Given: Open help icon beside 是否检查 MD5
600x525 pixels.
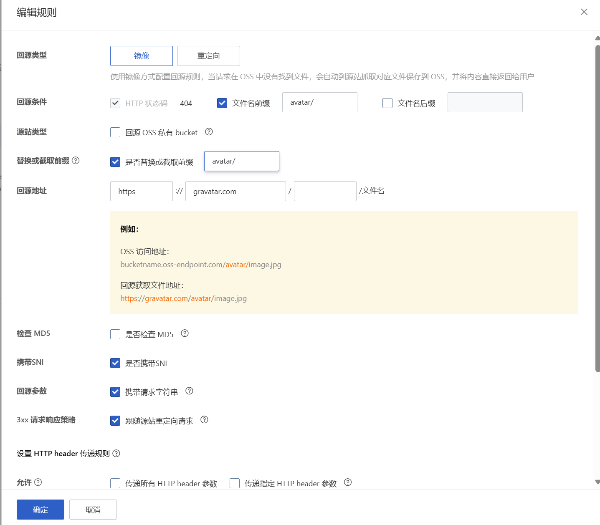Looking at the screenshot, I should click(x=185, y=333).
